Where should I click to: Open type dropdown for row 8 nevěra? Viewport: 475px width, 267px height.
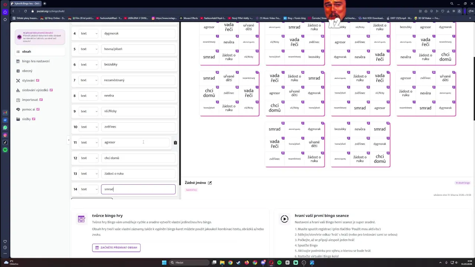[89, 96]
